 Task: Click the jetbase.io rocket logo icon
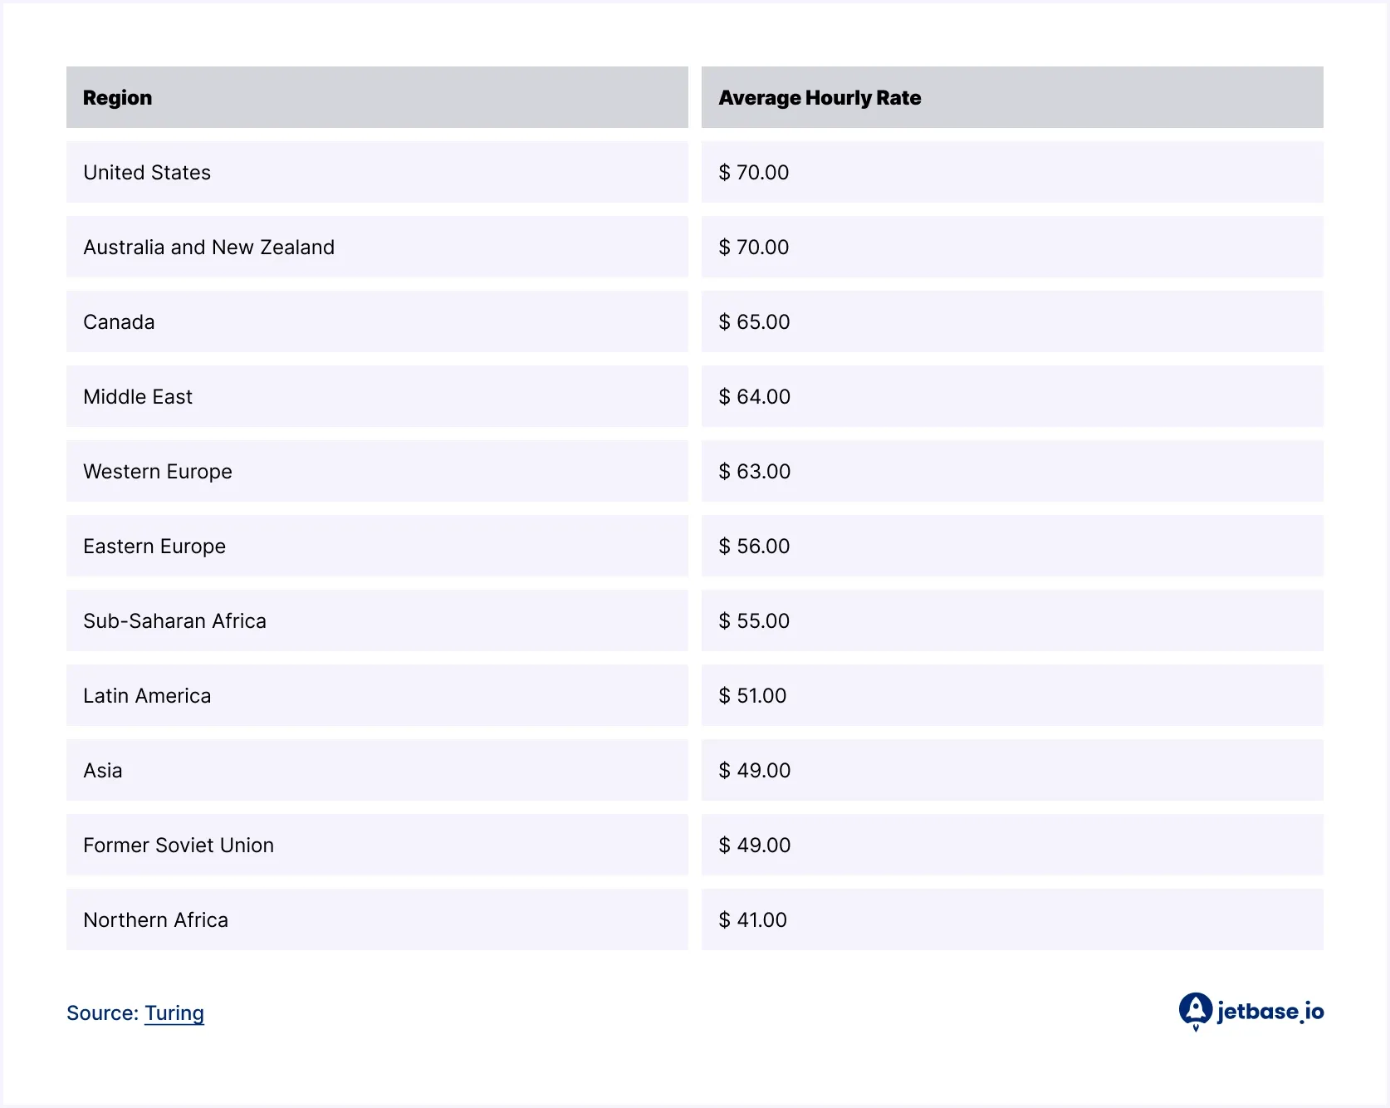1195,1010
